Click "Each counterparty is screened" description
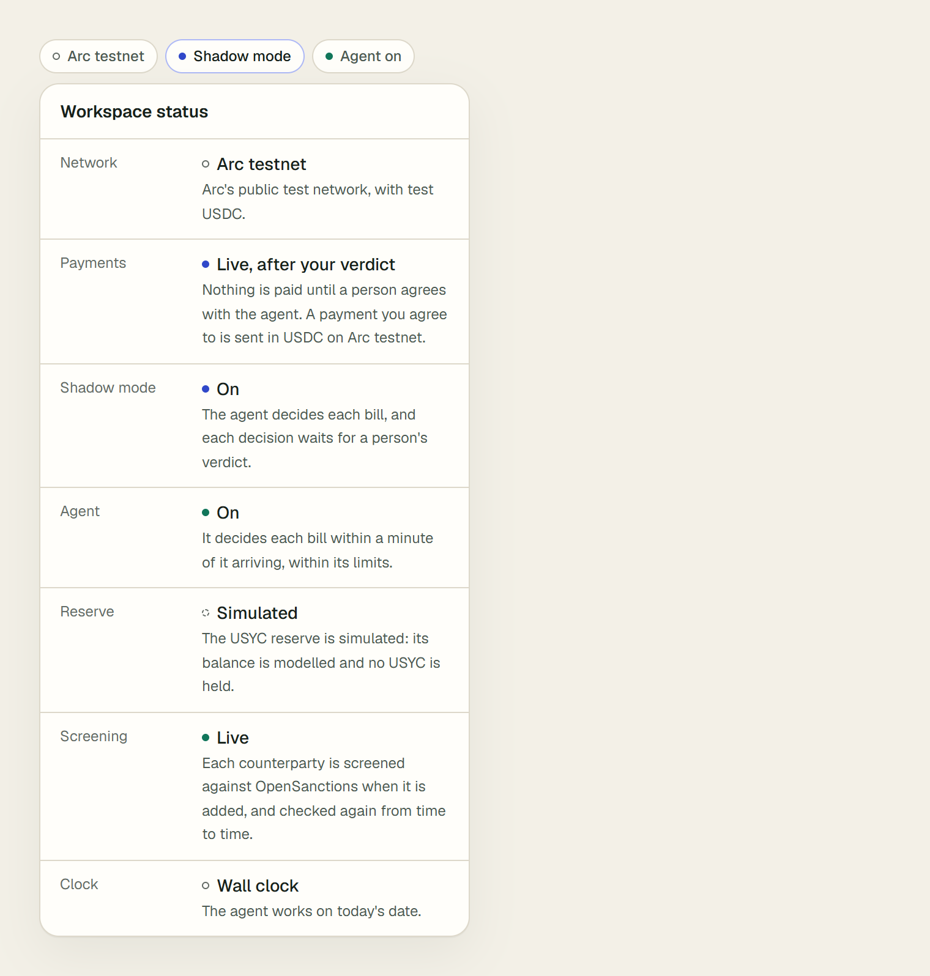The image size is (930, 976). (324, 799)
